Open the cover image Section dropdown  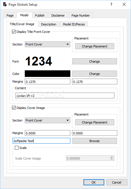coord(48,120)
